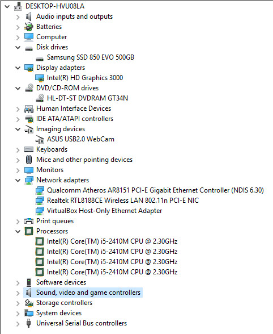Click the Universal Serial Bus controllers icon
Viewport: 273px width, 334px height.
(29, 323)
